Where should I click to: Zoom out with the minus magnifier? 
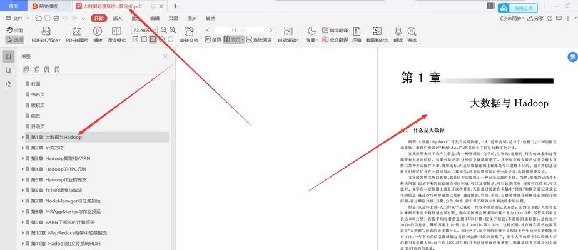[164, 30]
